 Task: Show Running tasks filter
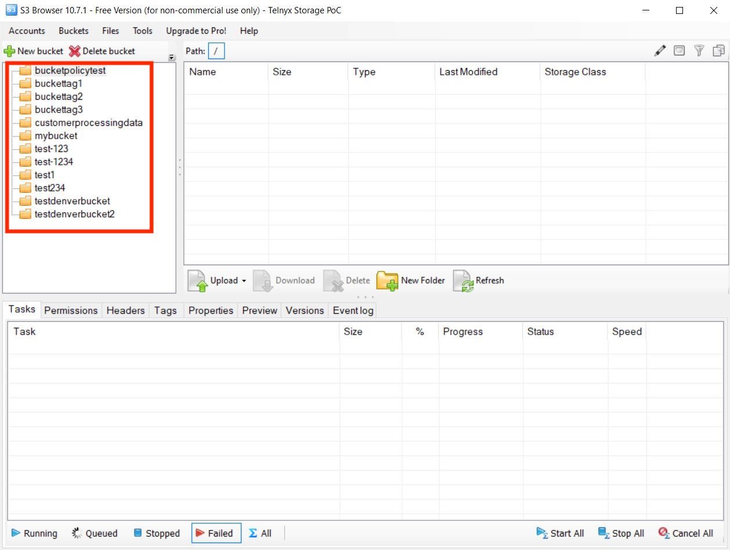(34, 533)
